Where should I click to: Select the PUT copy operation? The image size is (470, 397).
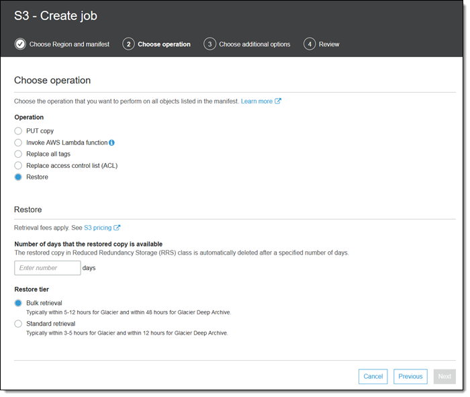point(18,131)
